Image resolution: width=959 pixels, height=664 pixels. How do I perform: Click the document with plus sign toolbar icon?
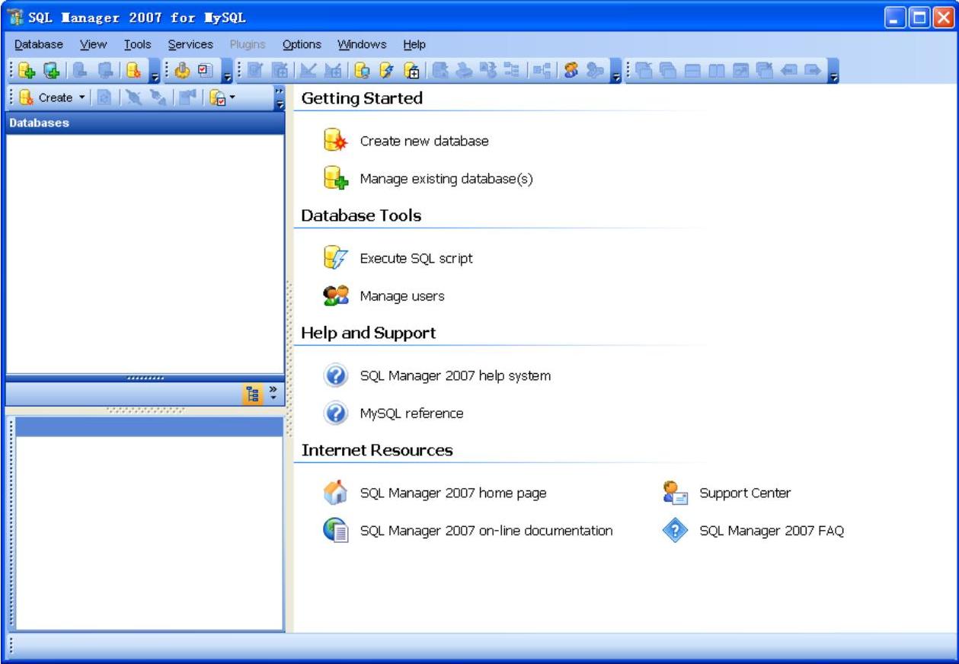(x=411, y=72)
